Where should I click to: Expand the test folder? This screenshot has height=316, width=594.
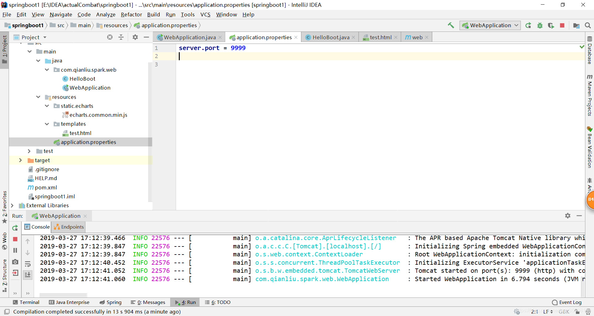point(29,151)
